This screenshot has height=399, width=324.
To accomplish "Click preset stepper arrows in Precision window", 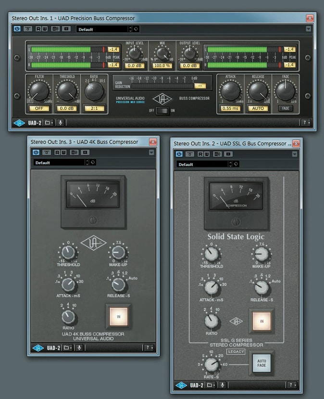I will tap(130, 29).
